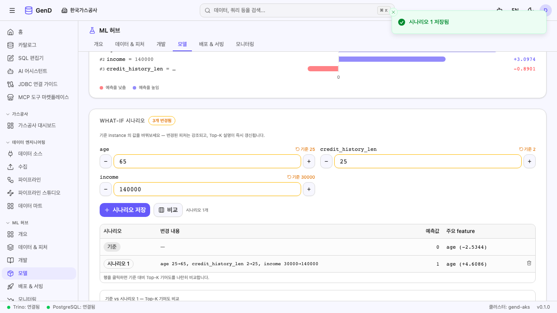Open AI 어시스턴트 in the sidebar

tap(39, 71)
